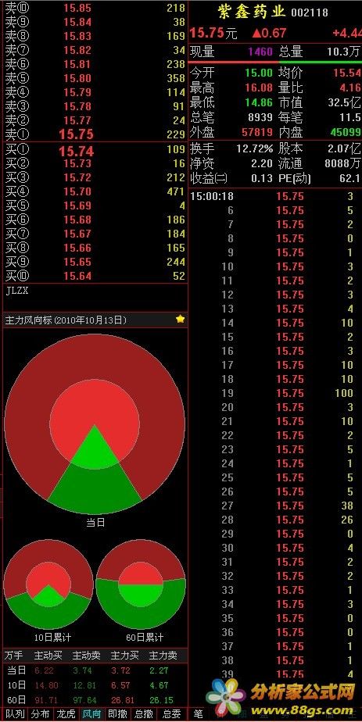
Task: Click the JLZX indicator label
Action: click(16, 291)
